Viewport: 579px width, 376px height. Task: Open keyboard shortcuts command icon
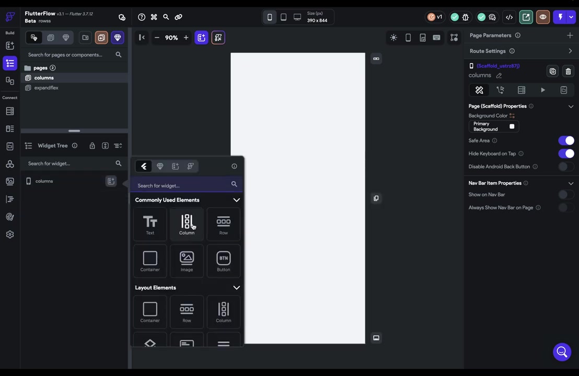point(154,17)
